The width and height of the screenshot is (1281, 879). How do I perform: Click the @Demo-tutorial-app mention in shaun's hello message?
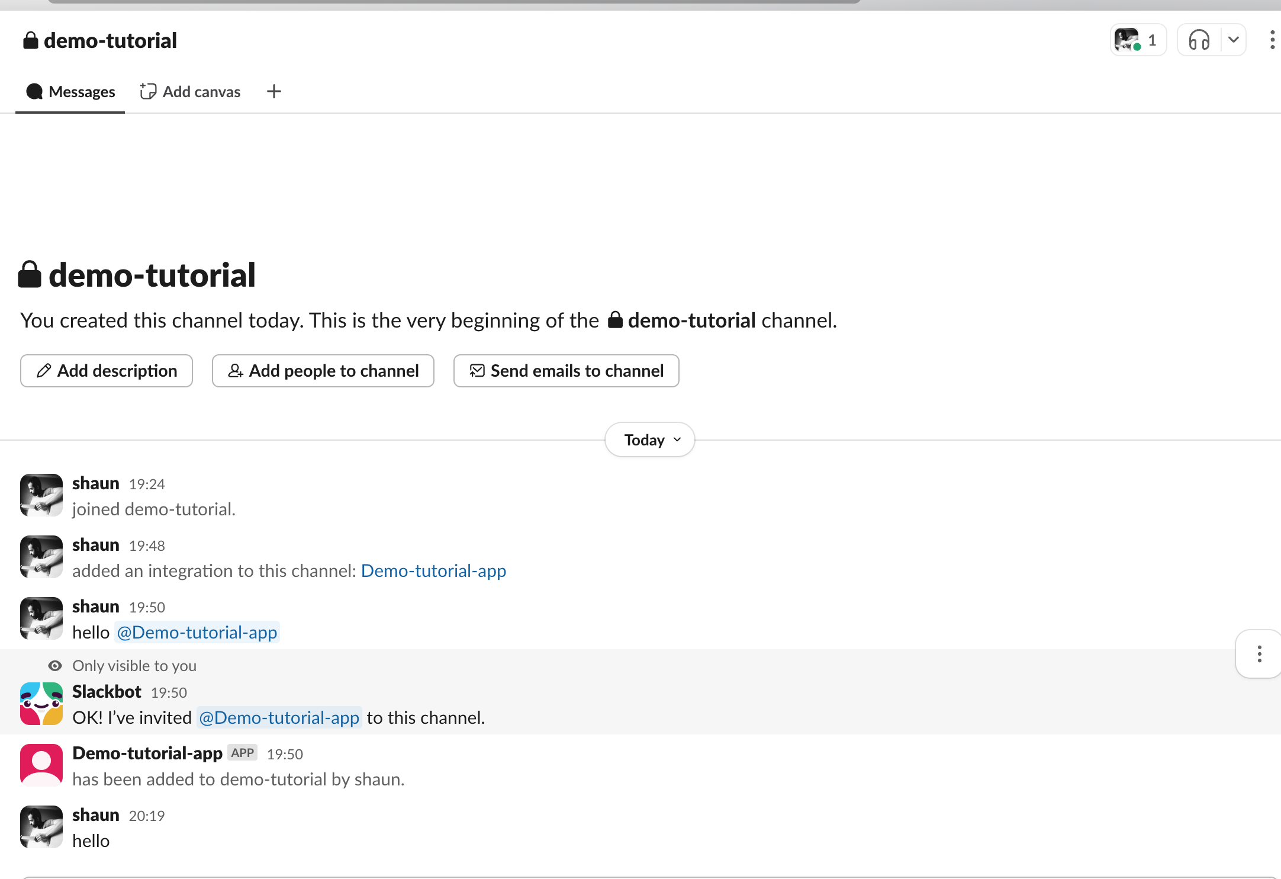(x=197, y=632)
